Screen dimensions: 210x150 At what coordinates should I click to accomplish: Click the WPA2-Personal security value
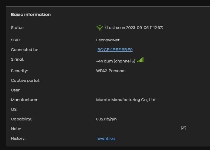[111, 71]
